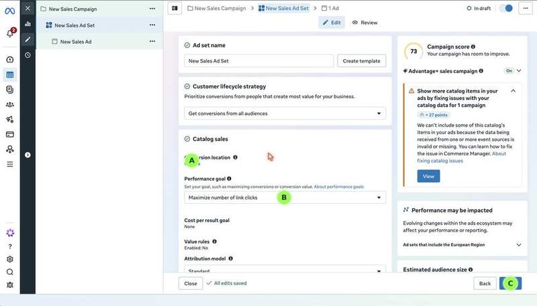Open the help question mark icon

coord(10,246)
